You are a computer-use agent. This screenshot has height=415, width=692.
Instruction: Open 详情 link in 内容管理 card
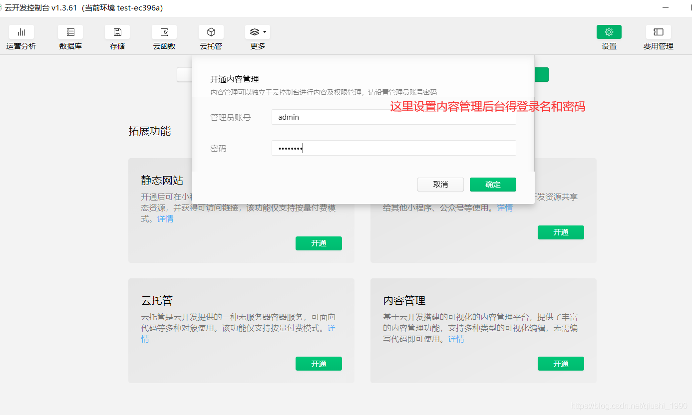pos(456,339)
